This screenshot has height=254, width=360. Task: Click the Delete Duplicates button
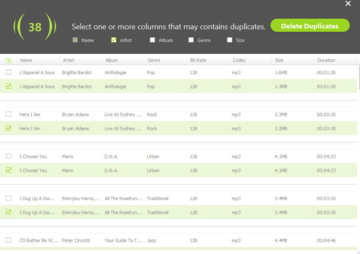[x=310, y=26]
